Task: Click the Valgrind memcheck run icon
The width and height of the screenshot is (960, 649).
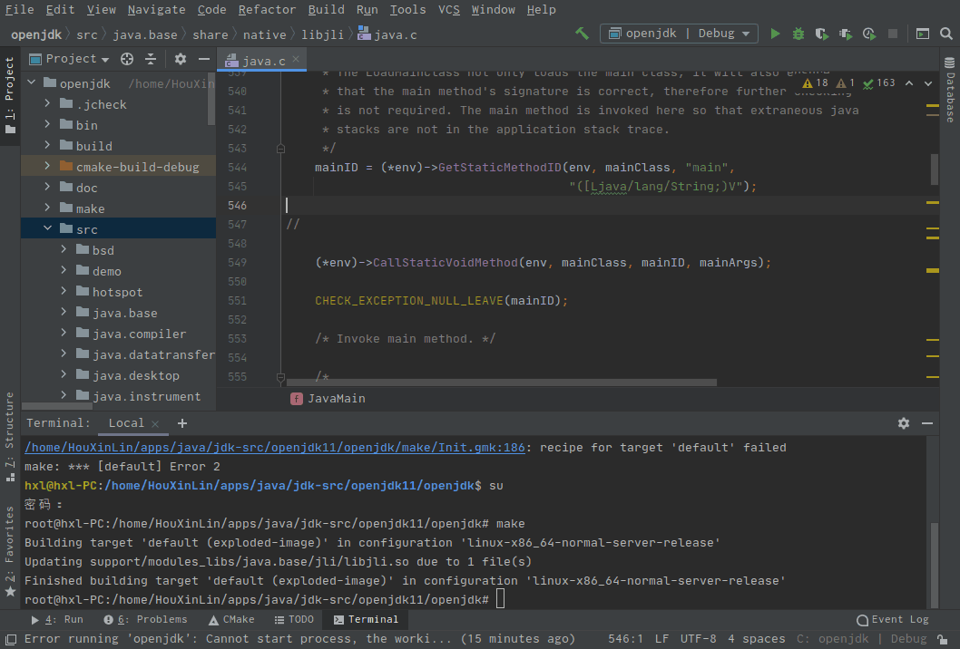Action: tap(846, 34)
